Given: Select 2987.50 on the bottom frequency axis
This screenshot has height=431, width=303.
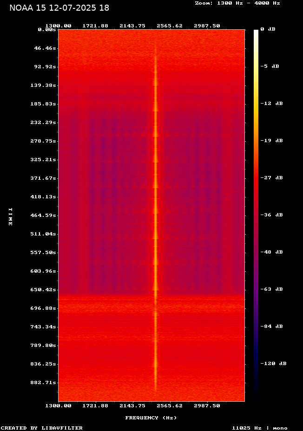Looking at the screenshot, I should coord(207,406).
